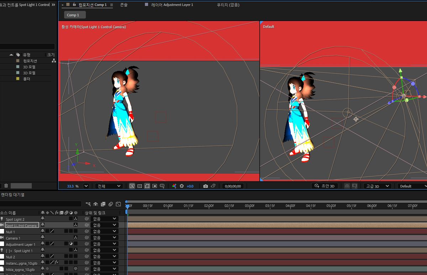Click the region of interest icon
Screen dimensions: 427x275
155,186
